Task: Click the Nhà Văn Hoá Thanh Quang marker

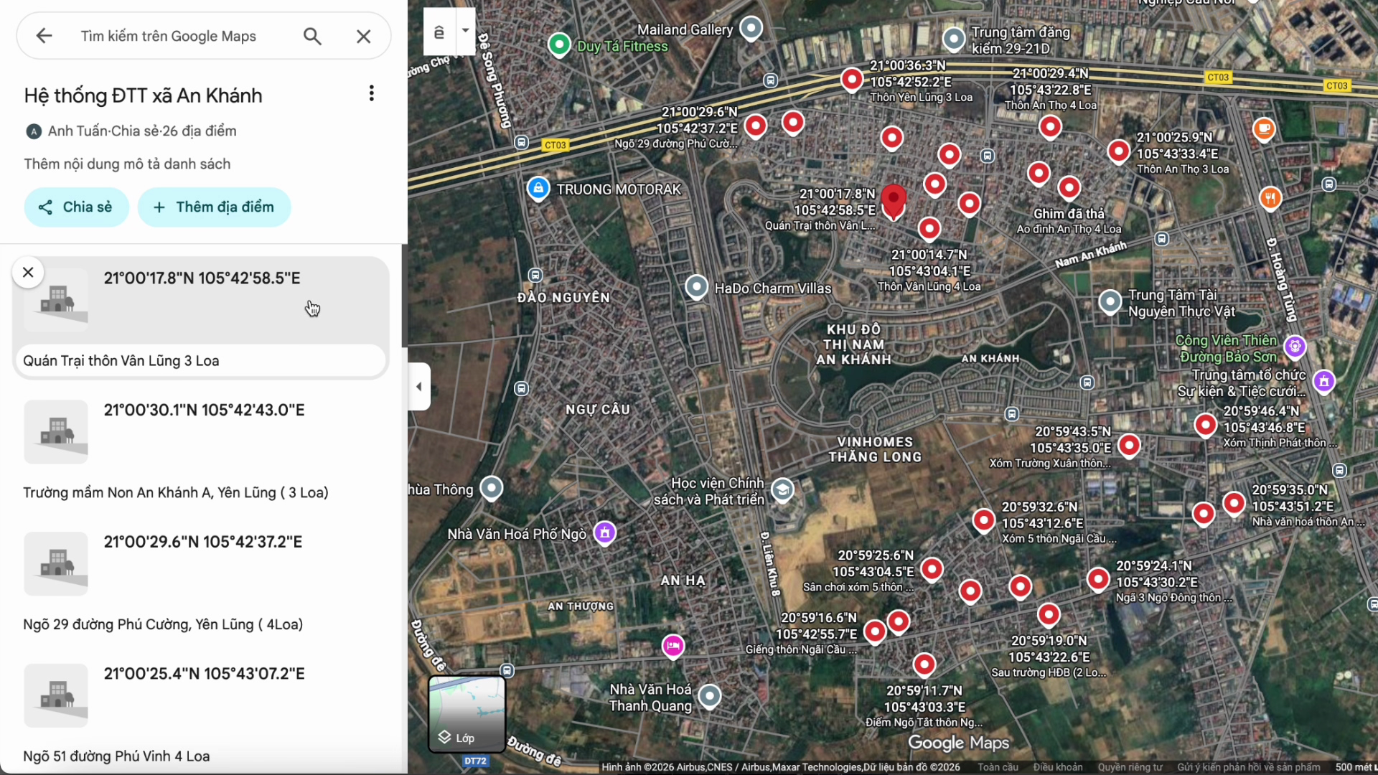Action: (x=710, y=696)
